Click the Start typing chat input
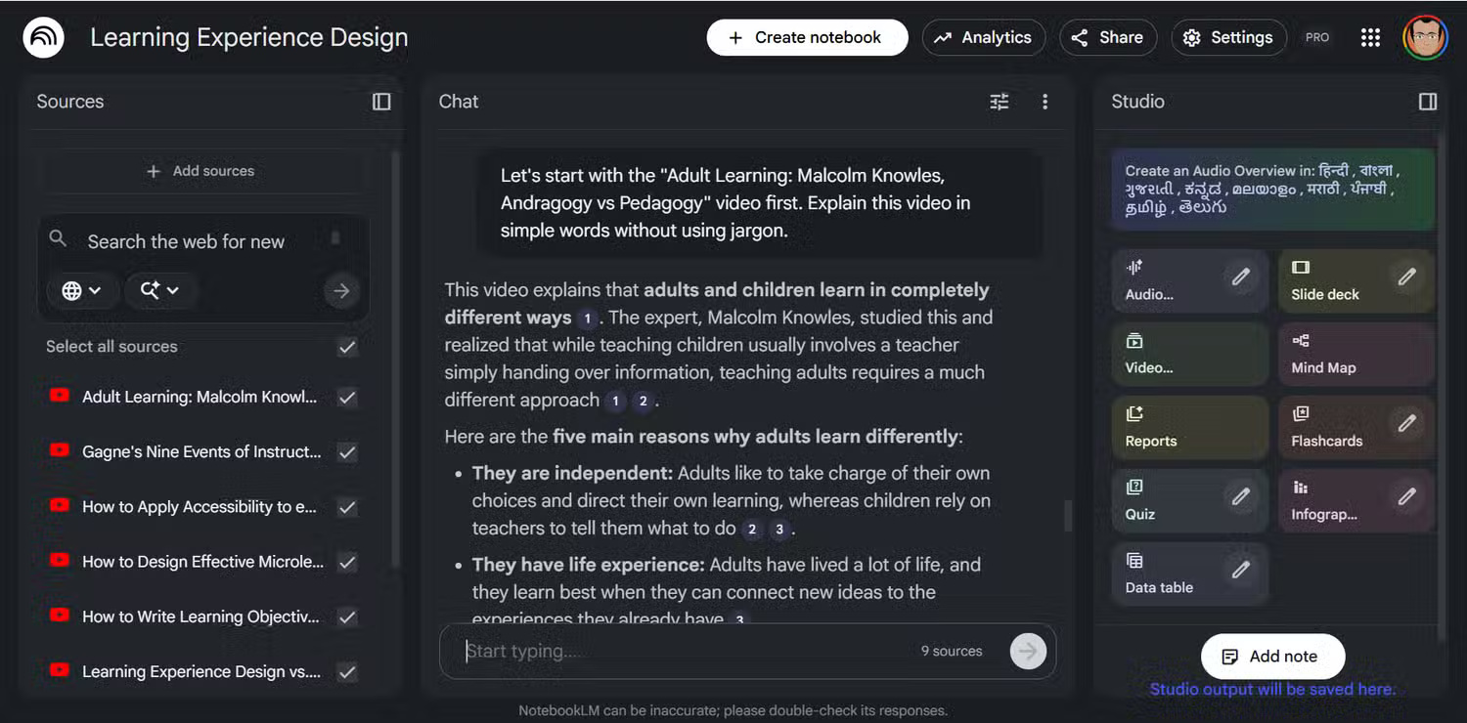1467x723 pixels. pos(685,651)
